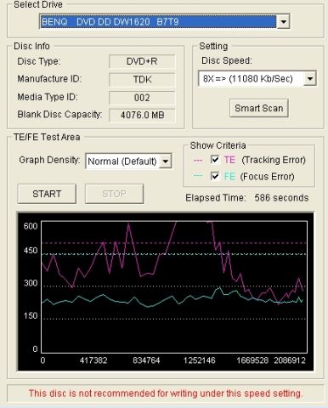Click the 450 y-axis label
The image size is (328, 408).
tap(31, 251)
